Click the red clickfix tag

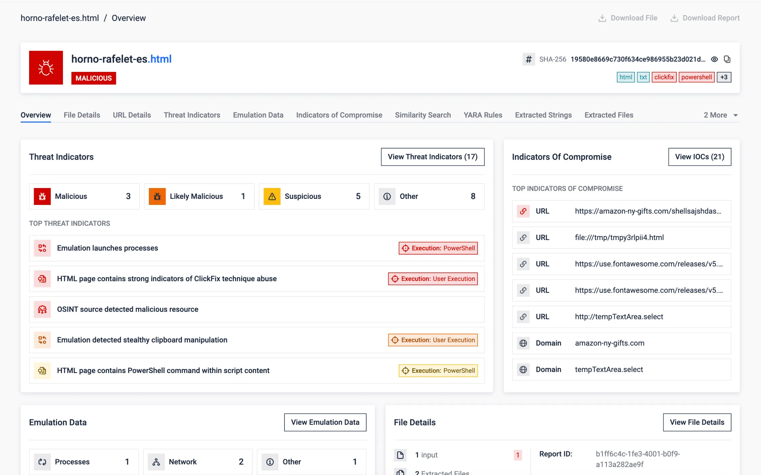click(x=664, y=77)
